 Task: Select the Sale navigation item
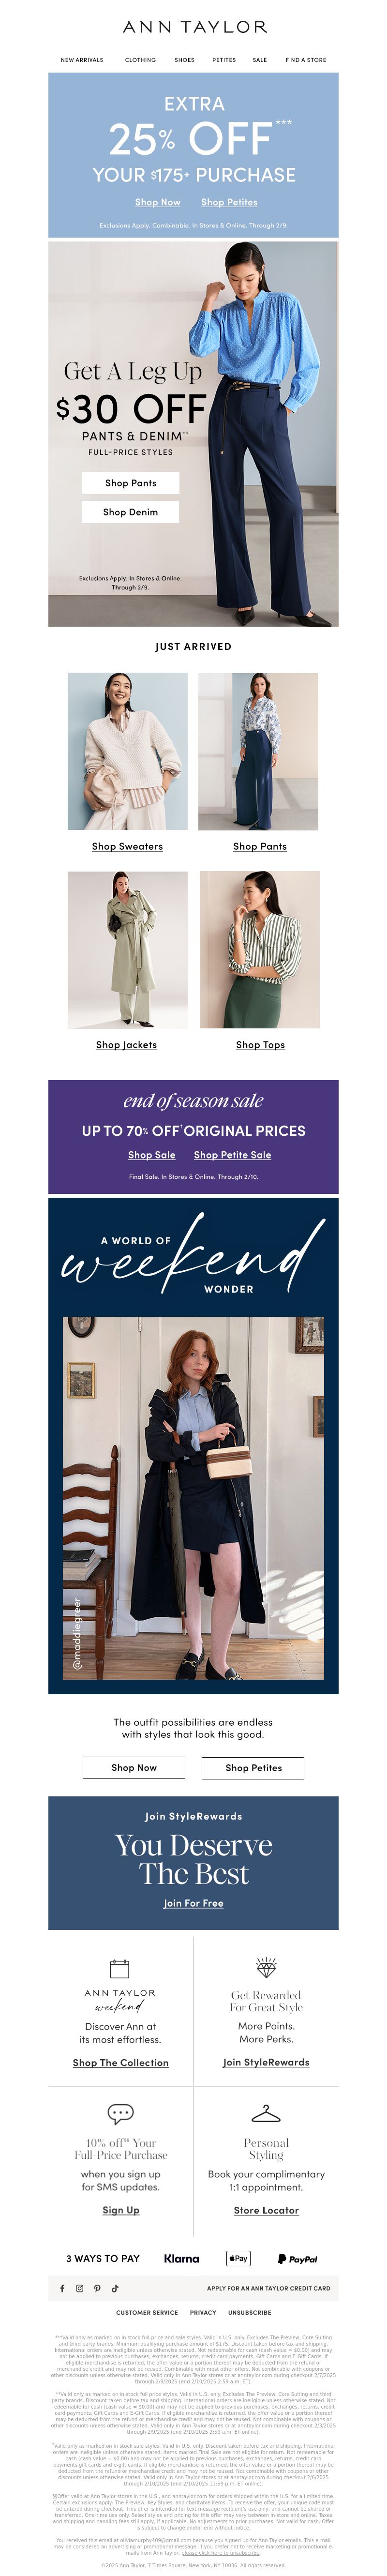point(260,60)
